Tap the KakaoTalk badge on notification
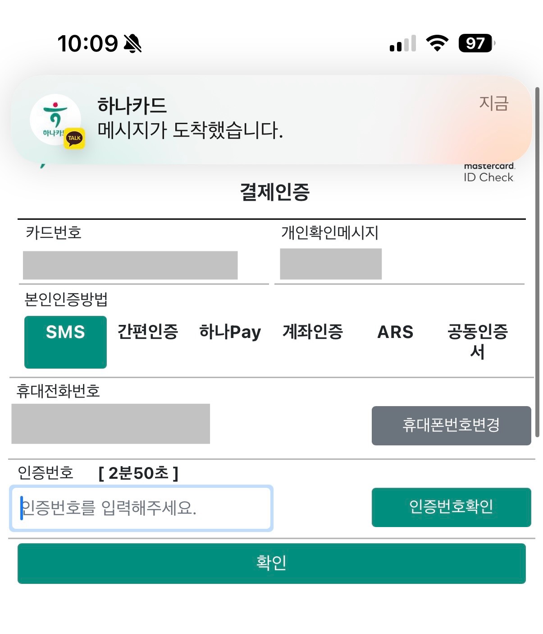Image resolution: width=543 pixels, height=634 pixels. (x=75, y=139)
